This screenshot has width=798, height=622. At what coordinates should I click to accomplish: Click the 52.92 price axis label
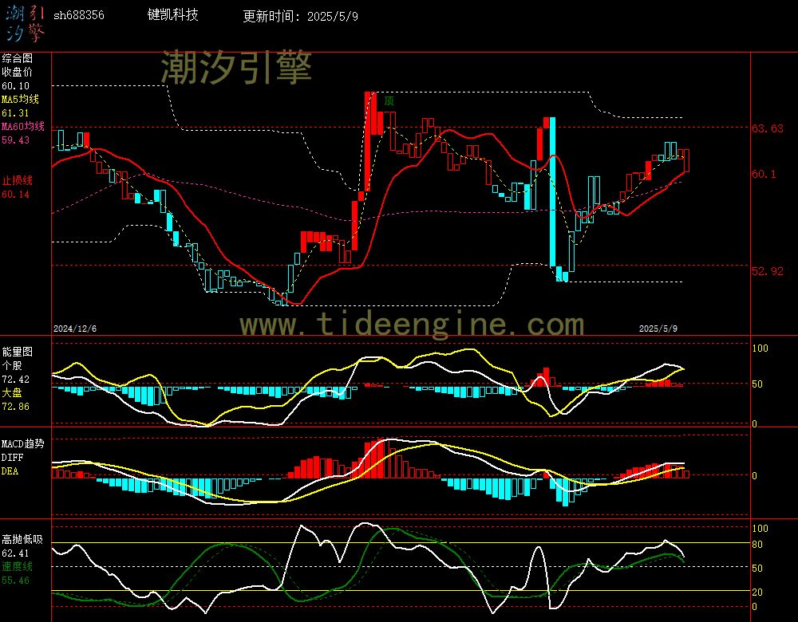(x=768, y=271)
